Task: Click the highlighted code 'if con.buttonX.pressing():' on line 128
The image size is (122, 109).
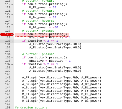Action: point(45,34)
